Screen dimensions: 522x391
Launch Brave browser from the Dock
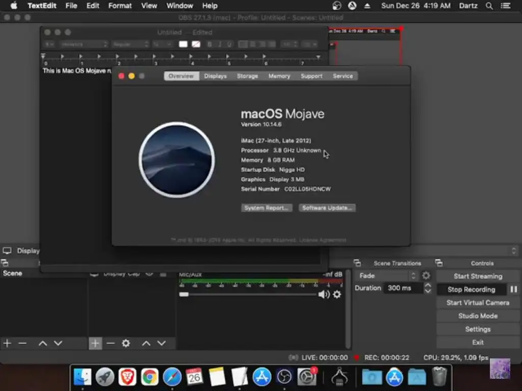tap(127, 377)
